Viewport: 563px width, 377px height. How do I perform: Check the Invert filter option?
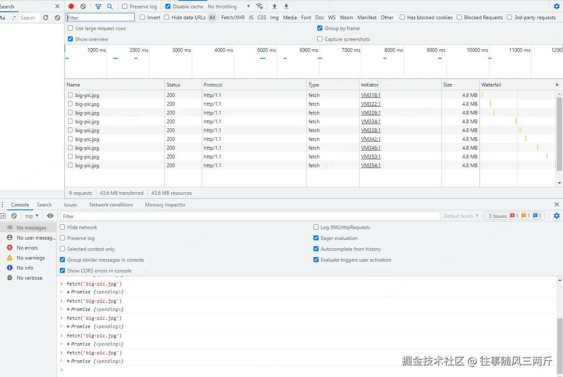coord(142,17)
